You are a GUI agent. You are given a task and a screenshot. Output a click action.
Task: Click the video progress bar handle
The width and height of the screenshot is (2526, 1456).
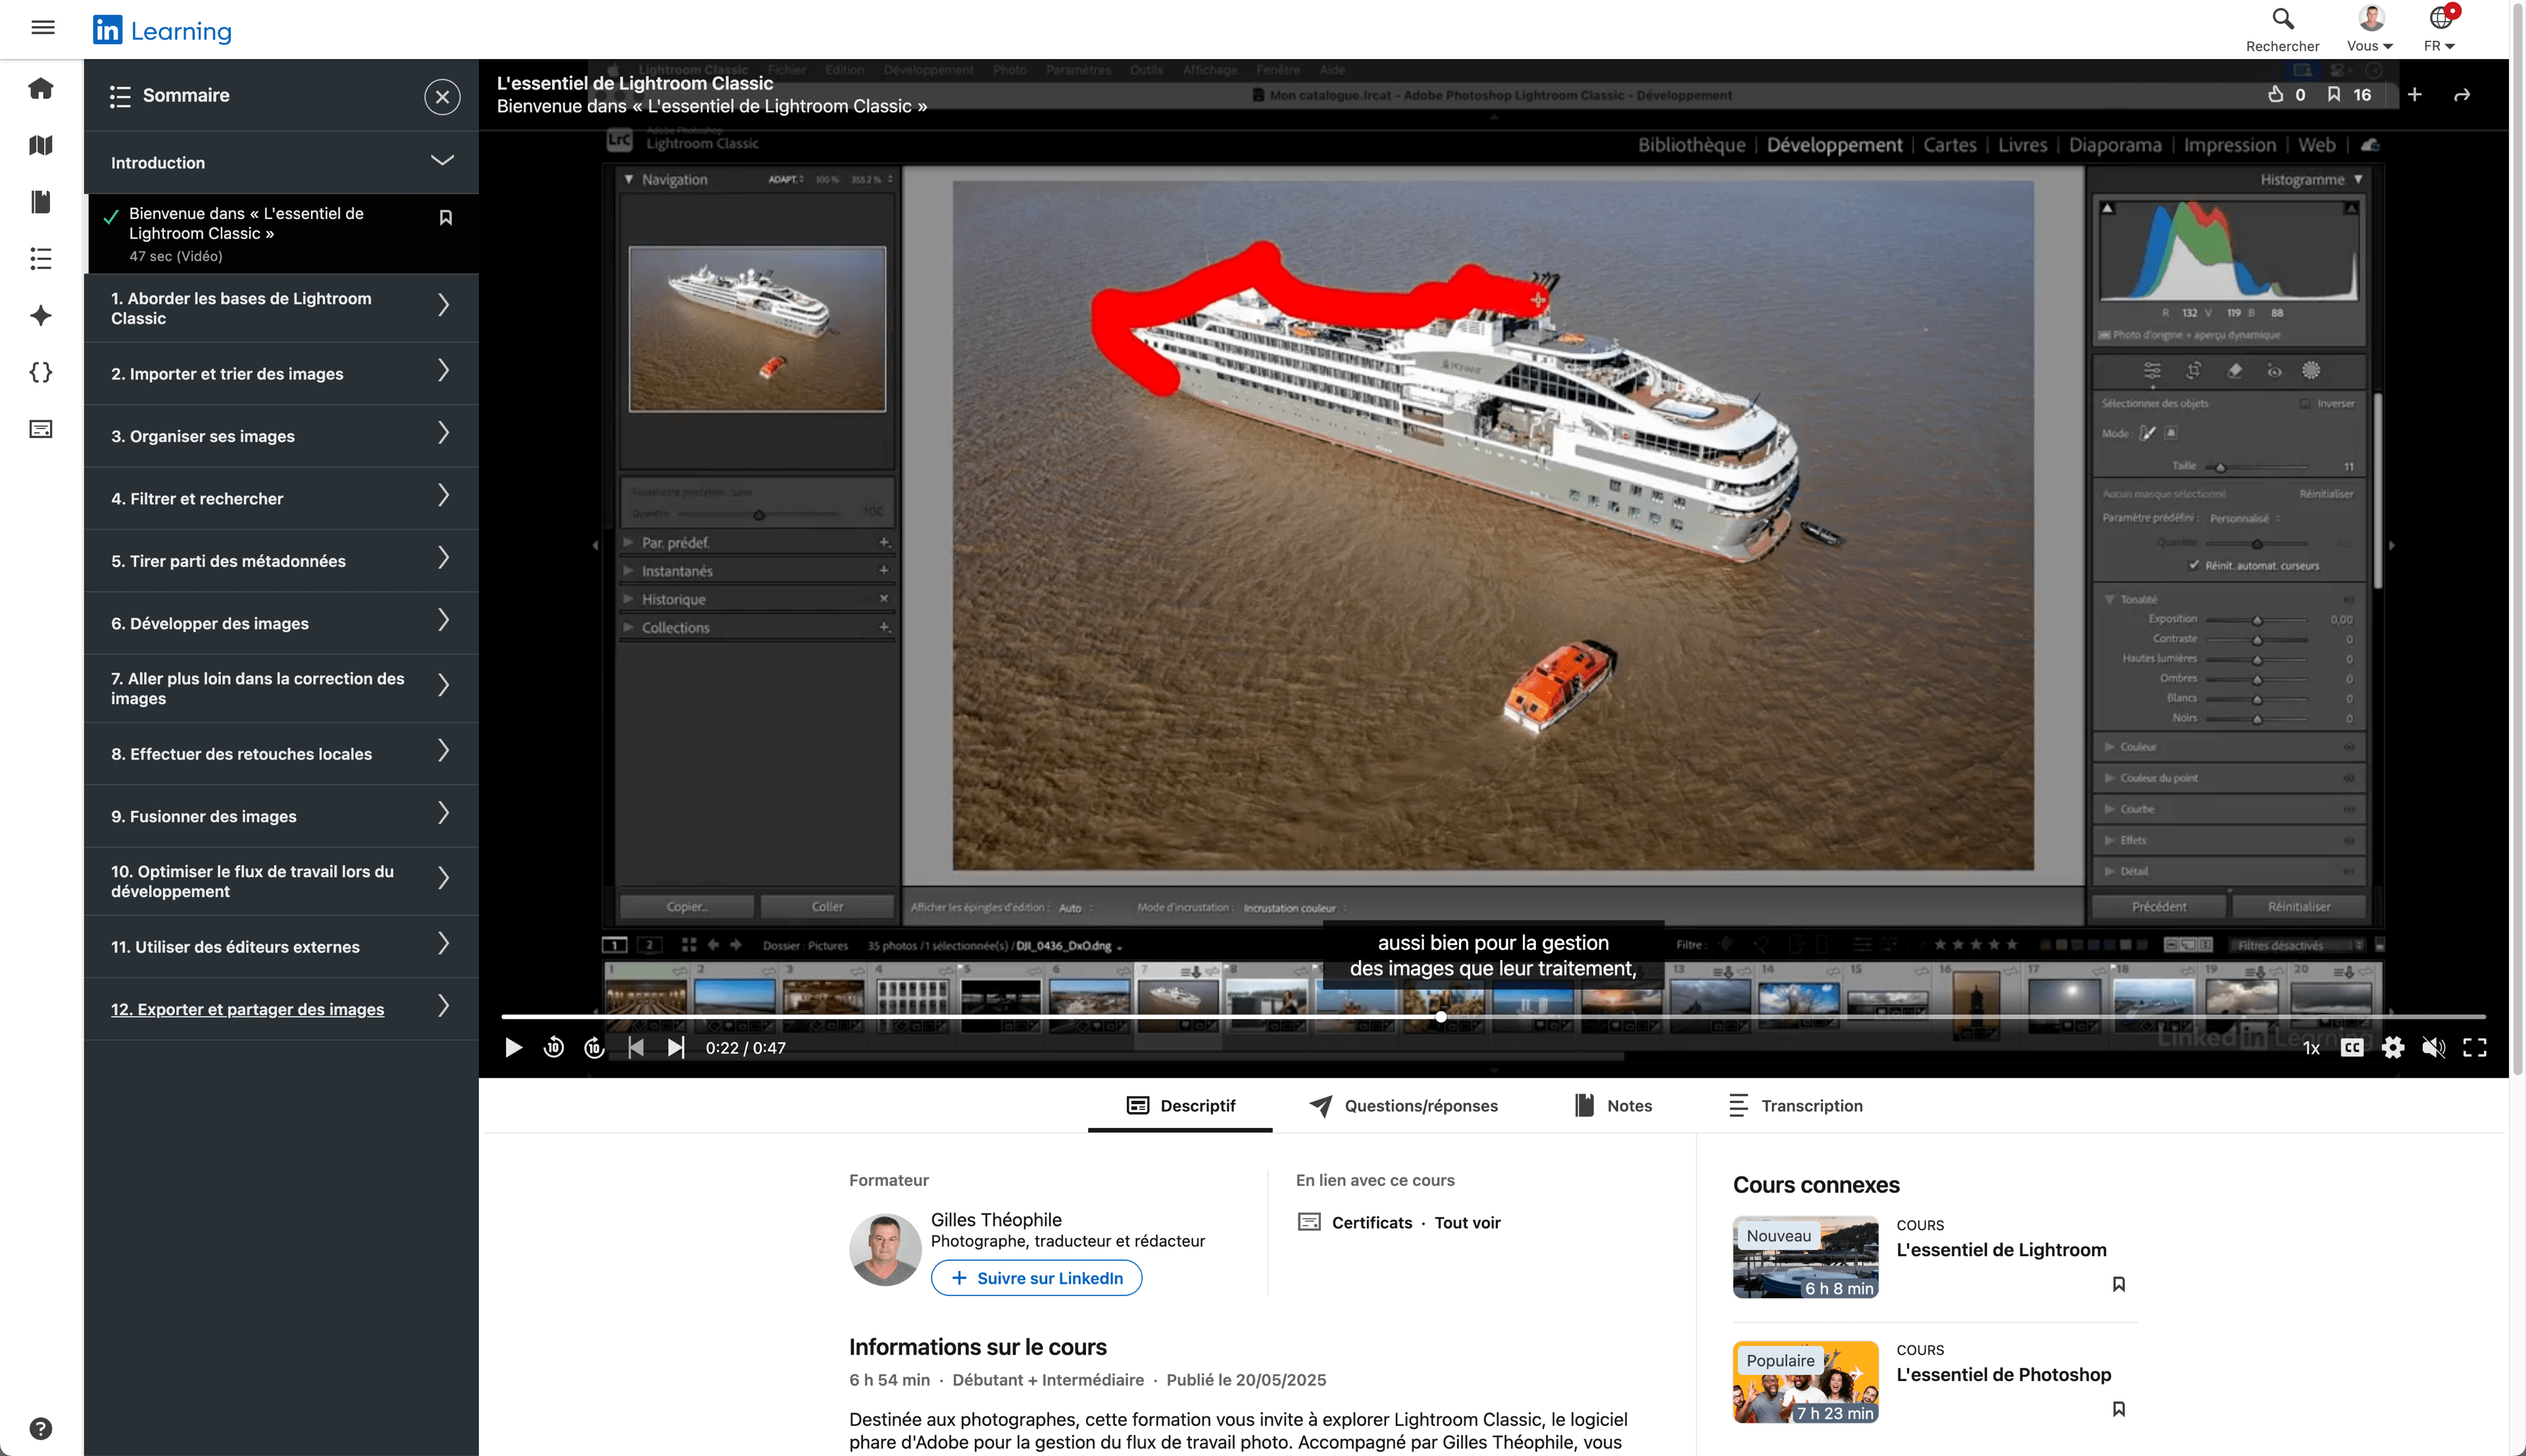(x=1440, y=1016)
